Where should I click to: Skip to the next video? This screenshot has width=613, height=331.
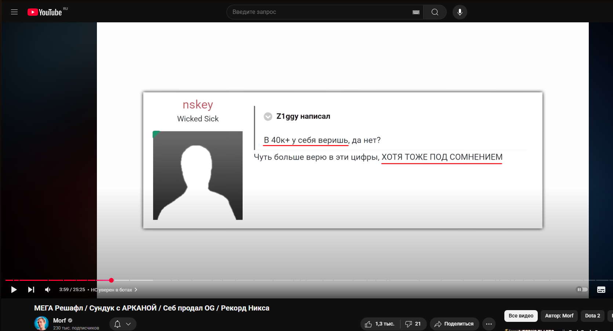coord(31,290)
